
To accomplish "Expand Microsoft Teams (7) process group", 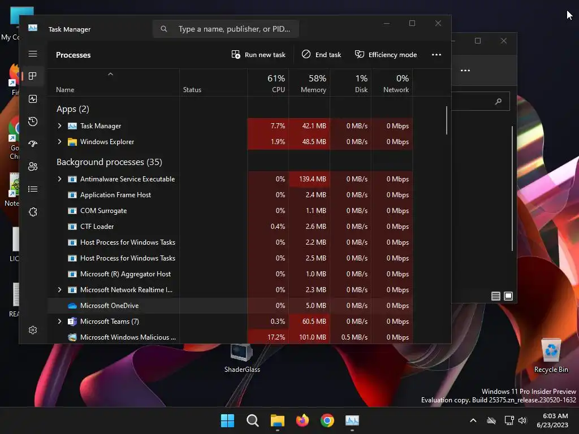I will click(x=59, y=322).
